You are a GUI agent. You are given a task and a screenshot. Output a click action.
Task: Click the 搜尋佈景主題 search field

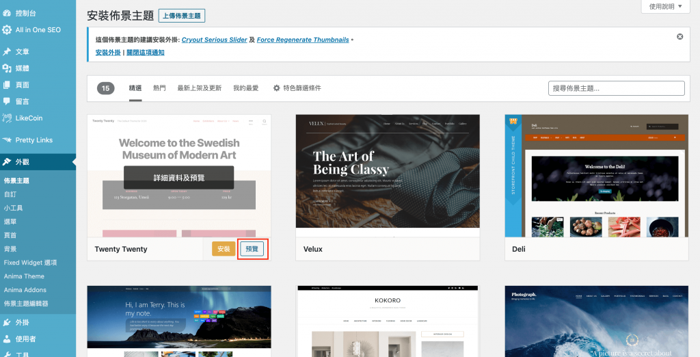coord(616,88)
